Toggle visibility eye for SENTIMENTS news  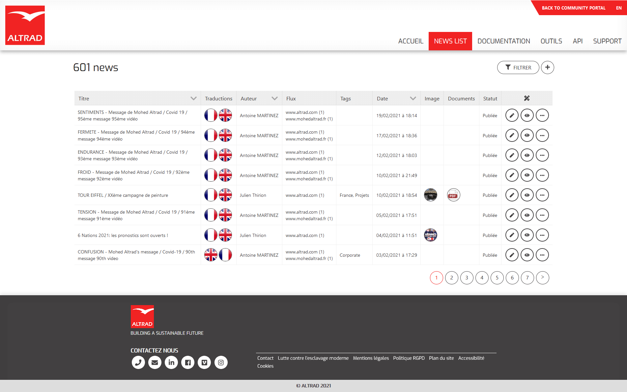pos(527,116)
